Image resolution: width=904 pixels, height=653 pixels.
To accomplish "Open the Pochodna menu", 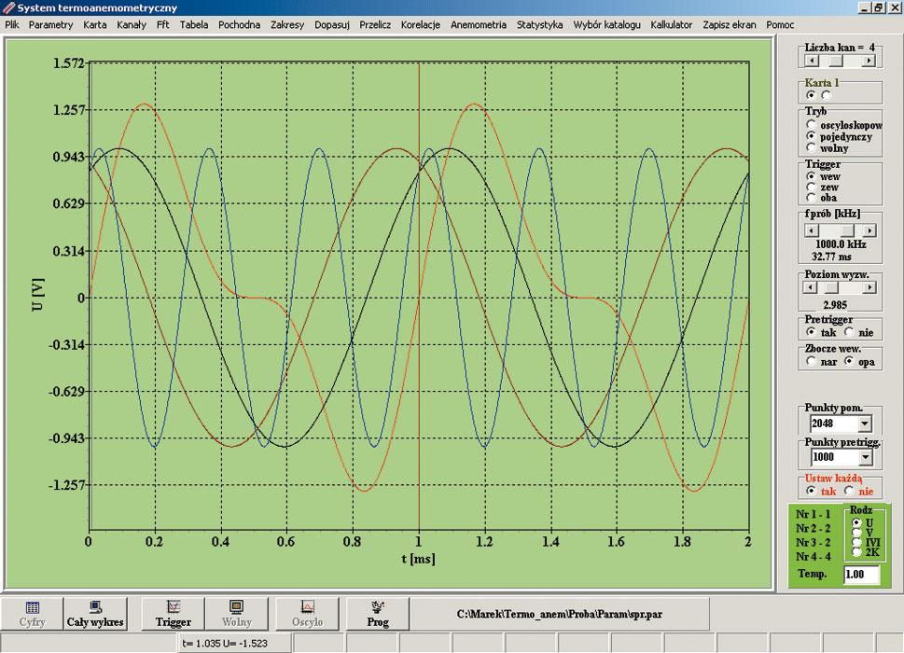I will point(239,25).
